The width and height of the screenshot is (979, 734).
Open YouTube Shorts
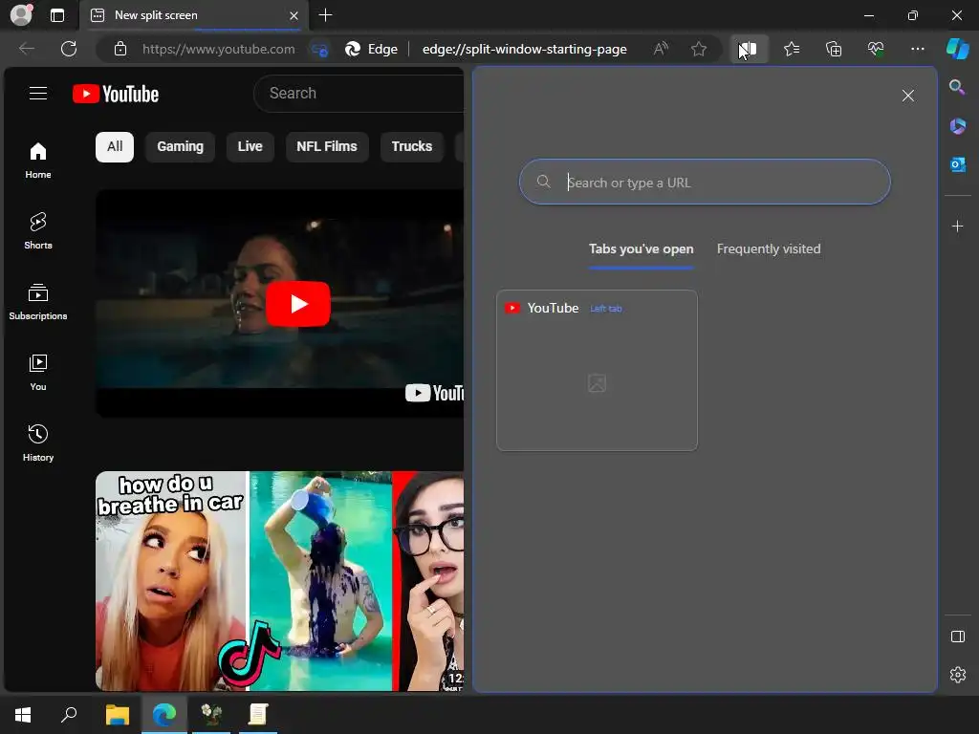(38, 230)
